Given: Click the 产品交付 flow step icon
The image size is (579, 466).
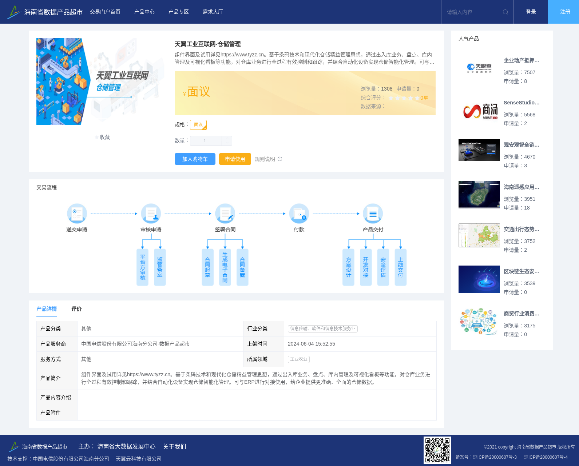Looking at the screenshot, I should click(x=373, y=214).
